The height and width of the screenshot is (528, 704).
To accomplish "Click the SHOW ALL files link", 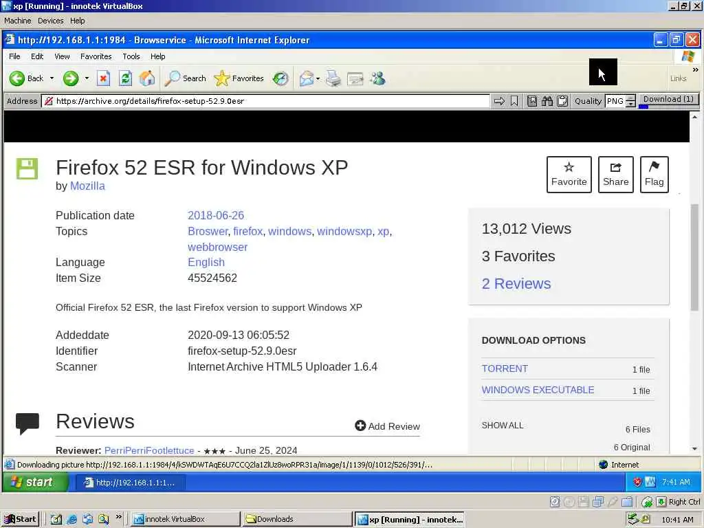I will [503, 425].
